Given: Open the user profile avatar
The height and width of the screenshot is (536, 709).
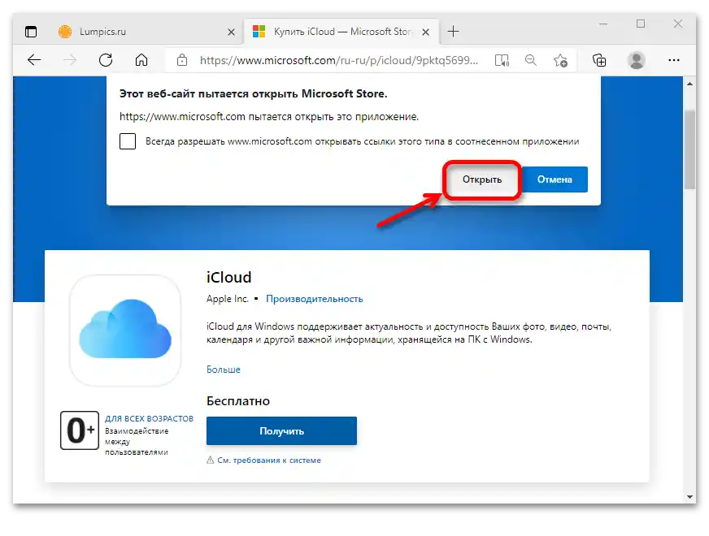Looking at the screenshot, I should [x=636, y=60].
